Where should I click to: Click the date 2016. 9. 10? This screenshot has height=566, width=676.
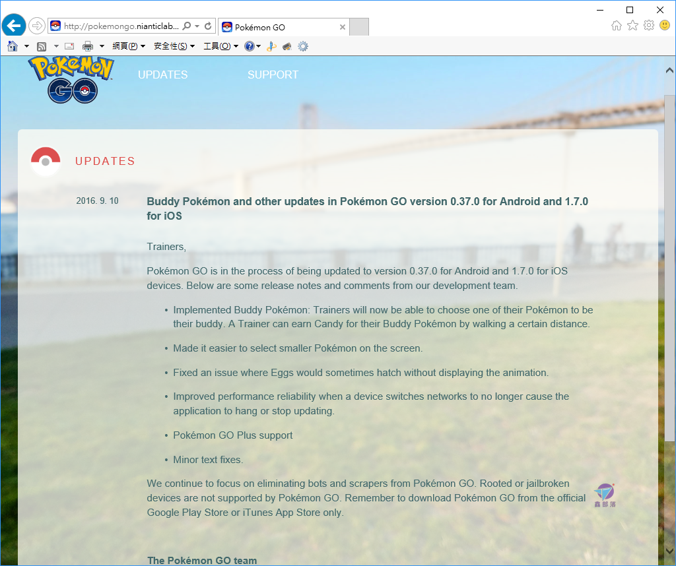pyautogui.click(x=98, y=201)
